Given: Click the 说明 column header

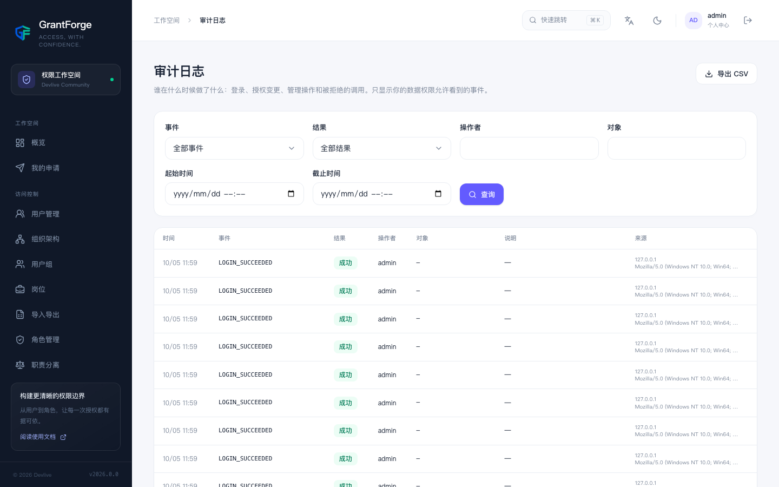Looking at the screenshot, I should [511, 238].
